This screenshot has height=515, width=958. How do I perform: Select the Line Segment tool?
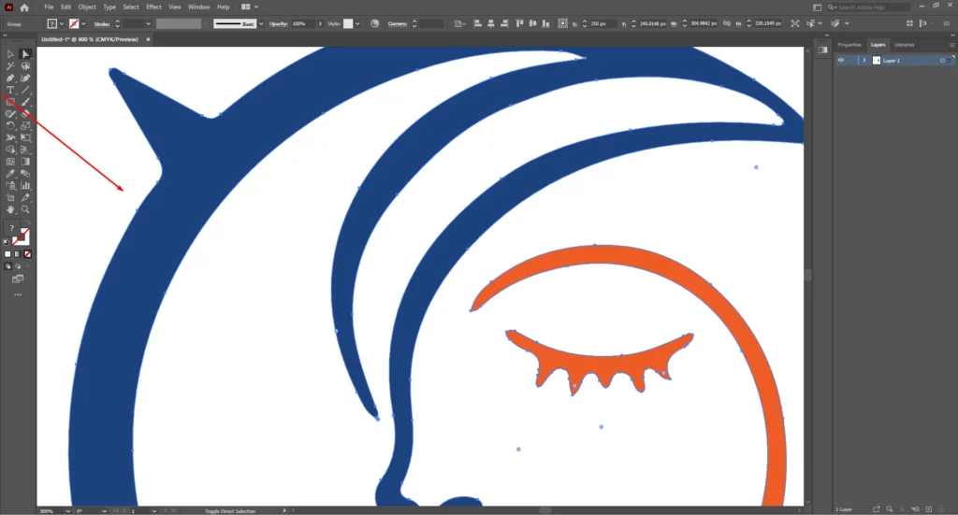[25, 90]
